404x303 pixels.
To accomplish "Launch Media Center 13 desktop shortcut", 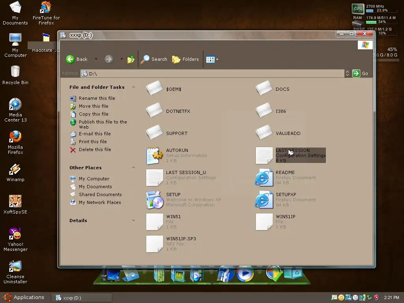I will point(15,110).
